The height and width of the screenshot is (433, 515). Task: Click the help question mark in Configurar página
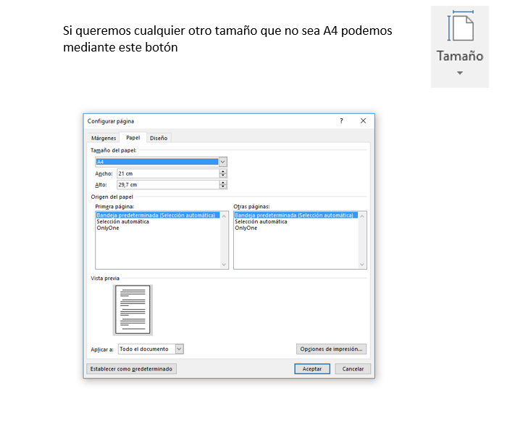click(341, 120)
